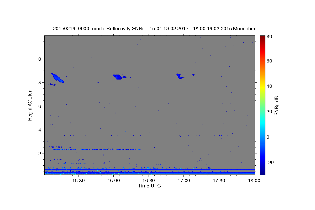Click the blue cloud echo near 16:57
Viewport: 315px width, 210px height.
[180, 76]
